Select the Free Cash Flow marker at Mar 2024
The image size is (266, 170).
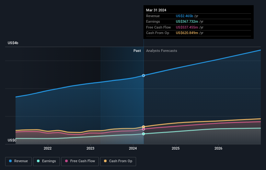144,129
